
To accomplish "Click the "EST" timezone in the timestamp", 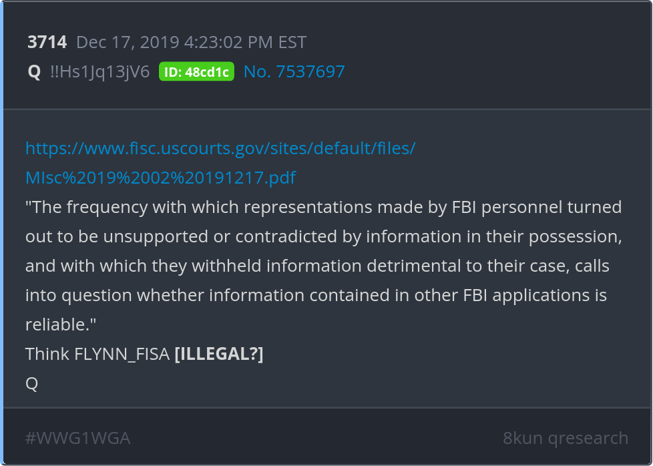I will click(x=291, y=43).
